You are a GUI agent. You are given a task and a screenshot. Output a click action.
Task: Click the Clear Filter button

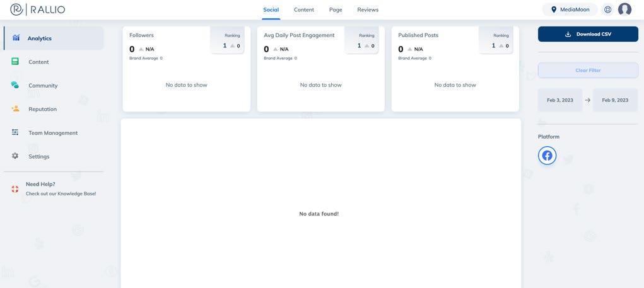pyautogui.click(x=588, y=70)
